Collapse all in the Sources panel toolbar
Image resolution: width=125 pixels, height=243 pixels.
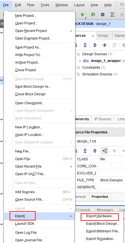85,45
